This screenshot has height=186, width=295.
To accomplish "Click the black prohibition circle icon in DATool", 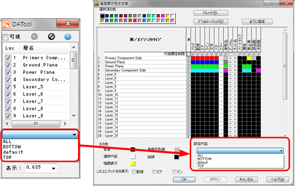I will (51, 36).
